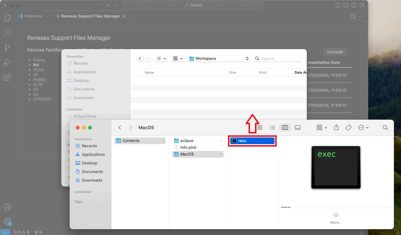Open Accounts icon in VS Code activity bar
The height and width of the screenshot is (235, 401).
coord(7,207)
